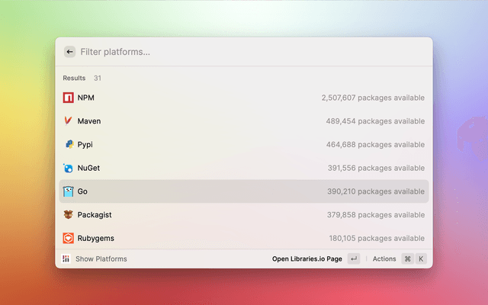Viewport: 488px width, 305px height.
Task: Click the Packagist logo icon
Action: coord(68,215)
